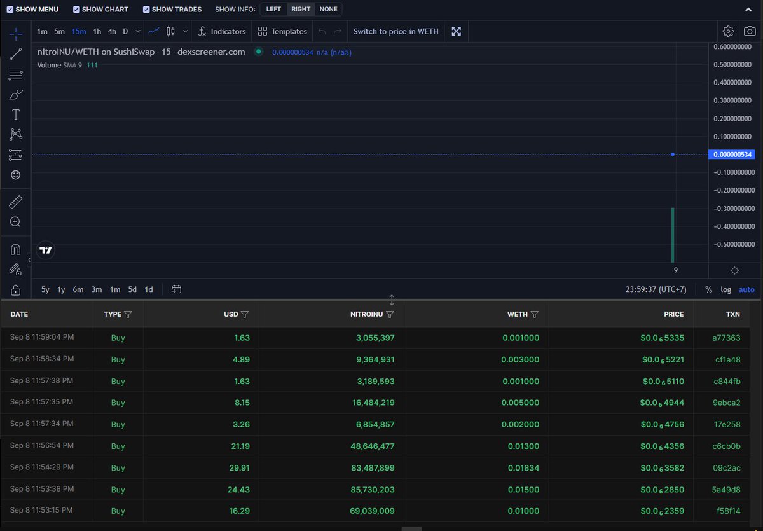Open the prediction and measurement tools
The image size is (763, 531).
click(16, 155)
